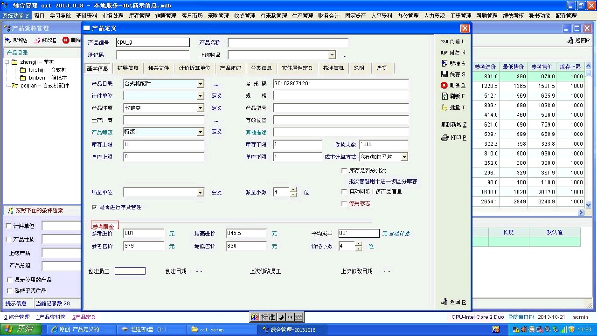Click the 产品名称 text field
The height and width of the screenshot is (336, 597).
click(x=288, y=43)
